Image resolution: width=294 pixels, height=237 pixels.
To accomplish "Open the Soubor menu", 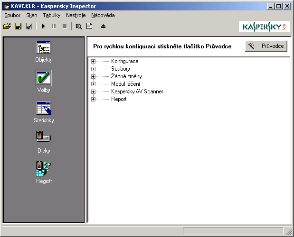I will [12, 15].
